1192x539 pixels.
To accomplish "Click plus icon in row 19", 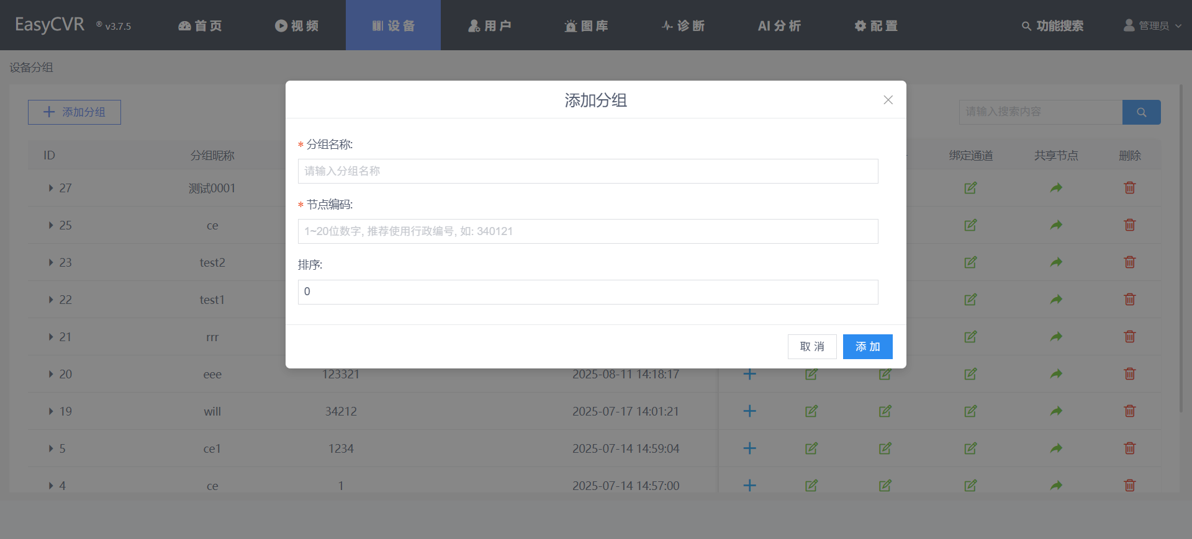I will [x=749, y=411].
